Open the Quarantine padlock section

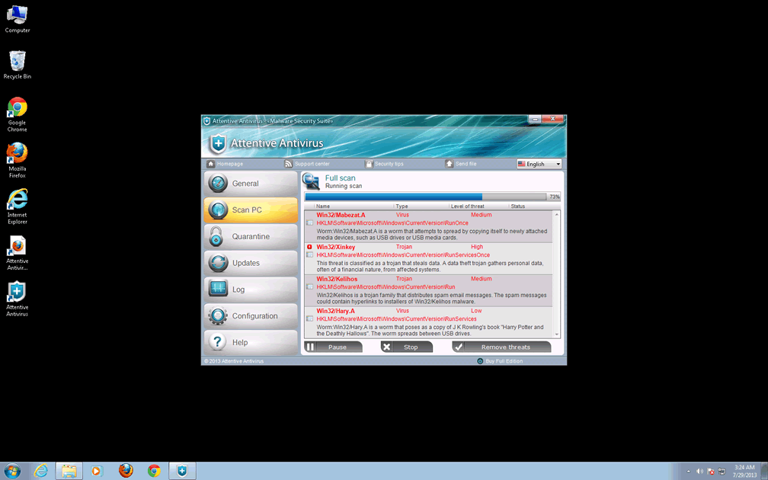click(x=250, y=236)
